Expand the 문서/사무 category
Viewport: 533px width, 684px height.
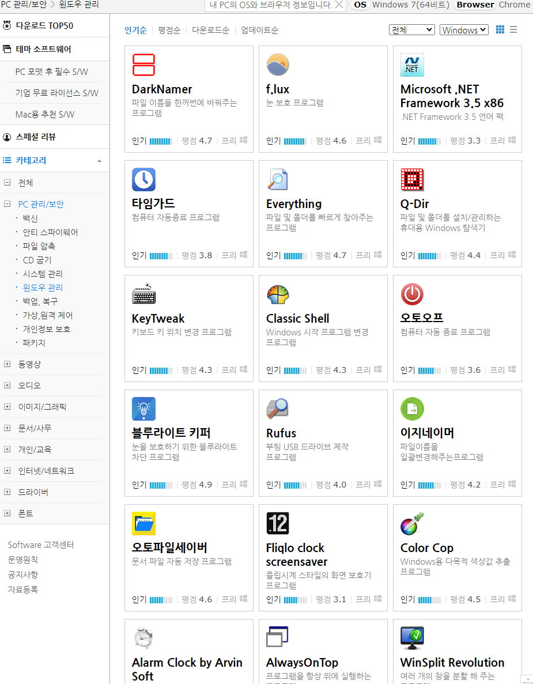[x=7, y=428]
